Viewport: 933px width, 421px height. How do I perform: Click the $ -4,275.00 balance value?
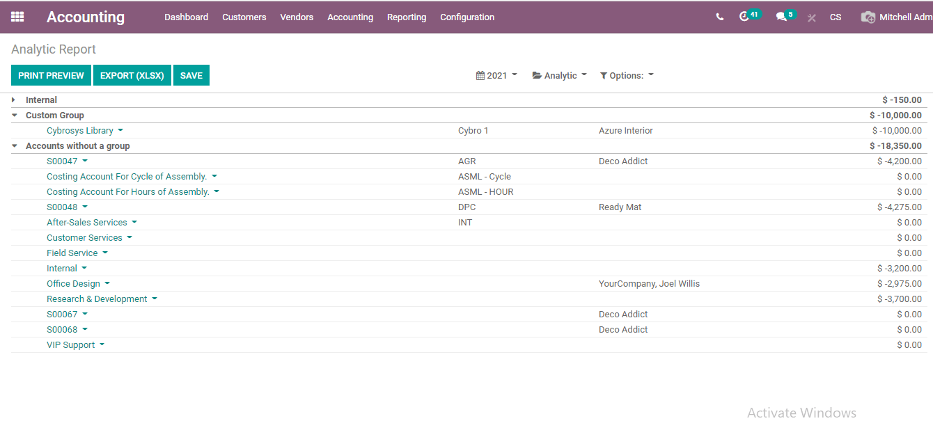pyautogui.click(x=900, y=207)
